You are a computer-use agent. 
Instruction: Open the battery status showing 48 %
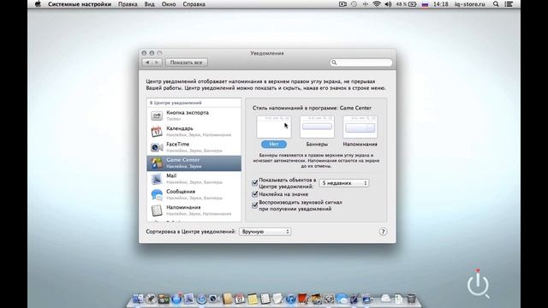406,4
